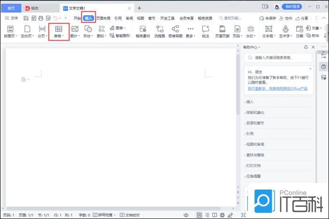Open the Table (表格) insert tool

[59, 32]
